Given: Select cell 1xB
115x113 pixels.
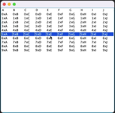Looking at the screenshot, I should tap(18, 18).
